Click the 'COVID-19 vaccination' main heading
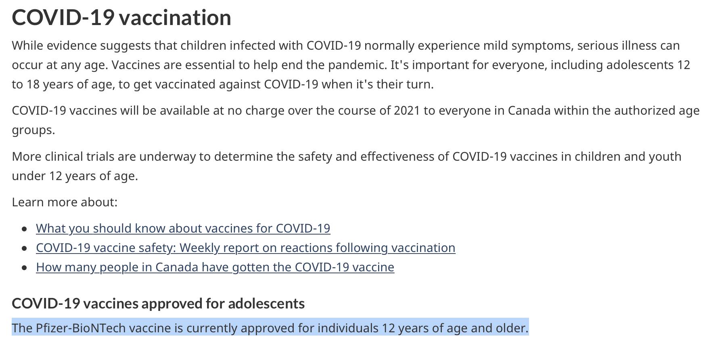The image size is (711, 344). 121,17
